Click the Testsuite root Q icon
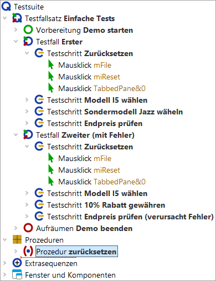The image size is (216, 281). (6, 7)
